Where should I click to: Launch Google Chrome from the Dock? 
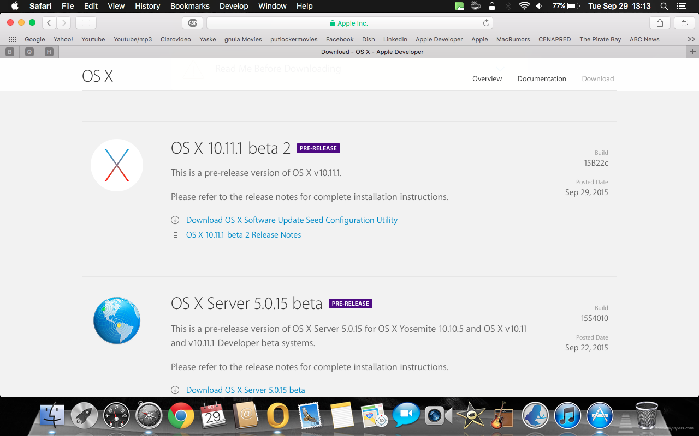tap(181, 416)
